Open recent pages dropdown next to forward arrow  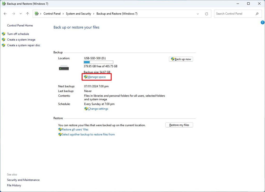coord(20,14)
